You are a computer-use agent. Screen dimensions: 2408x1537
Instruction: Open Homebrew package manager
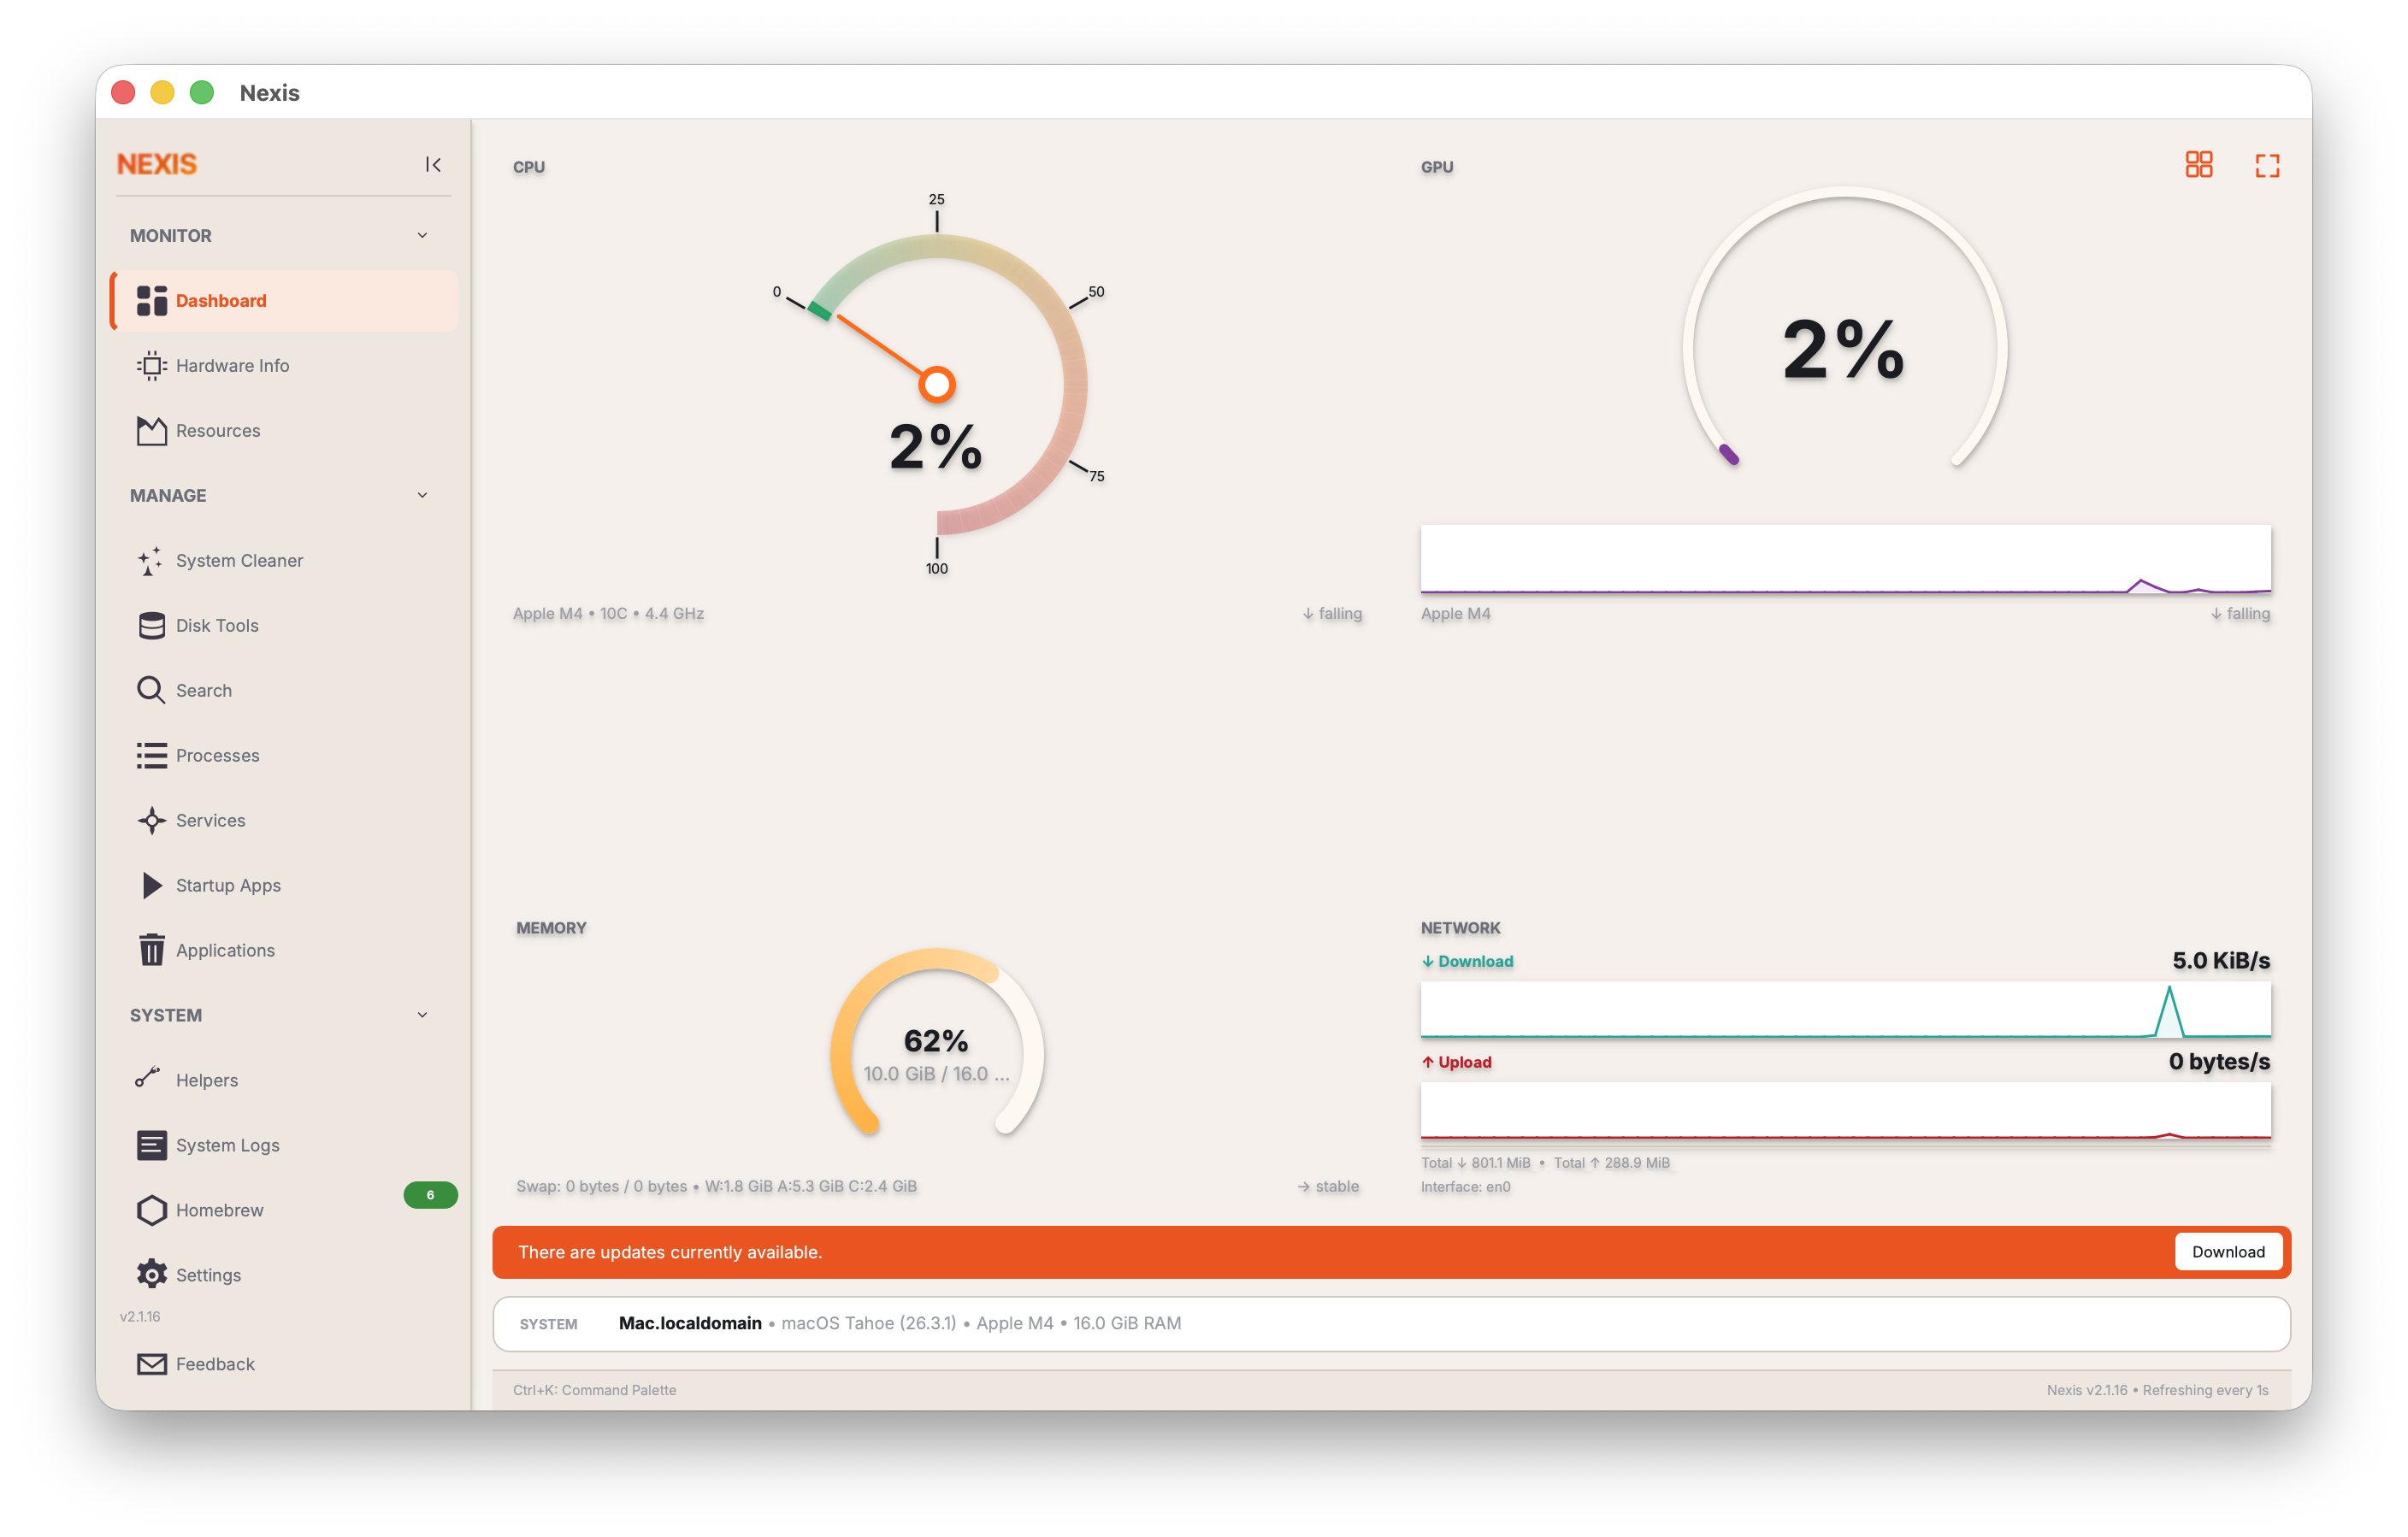pos(220,1210)
